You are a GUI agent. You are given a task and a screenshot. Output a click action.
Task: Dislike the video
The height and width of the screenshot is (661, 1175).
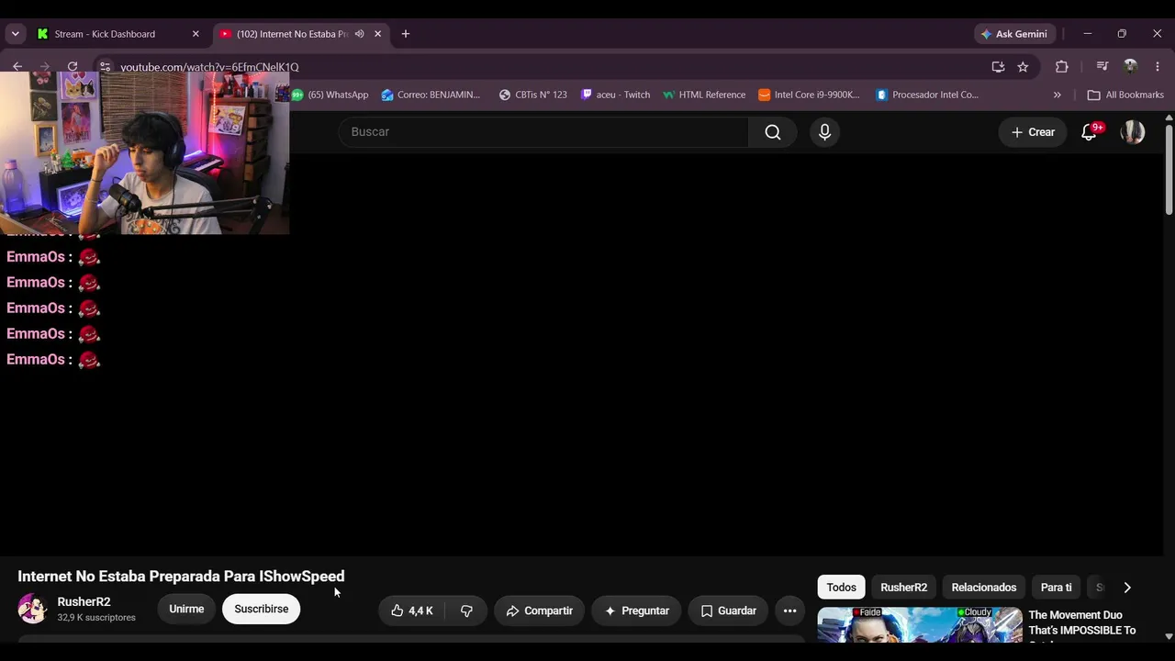(466, 611)
